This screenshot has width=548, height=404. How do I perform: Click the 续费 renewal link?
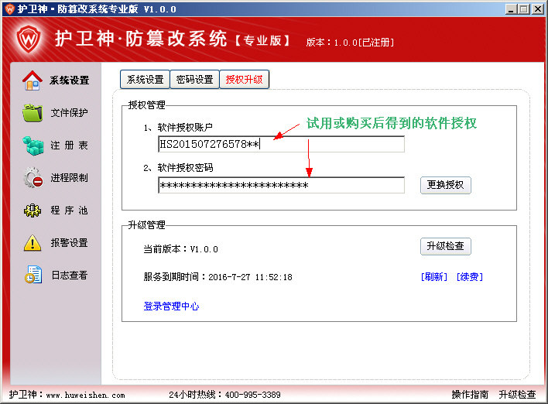469,277
